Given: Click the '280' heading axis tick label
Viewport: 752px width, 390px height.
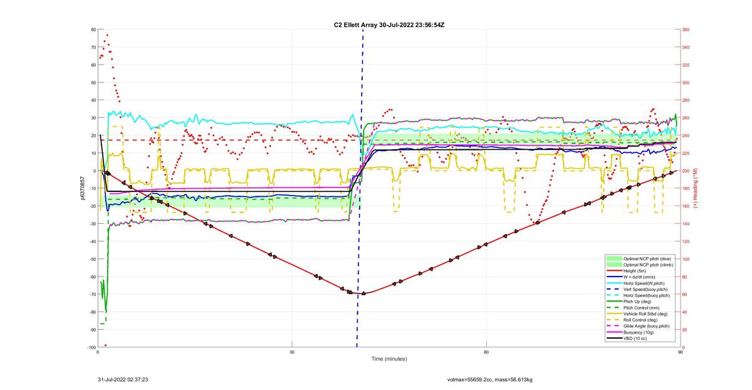Looking at the screenshot, I should pos(686,100).
